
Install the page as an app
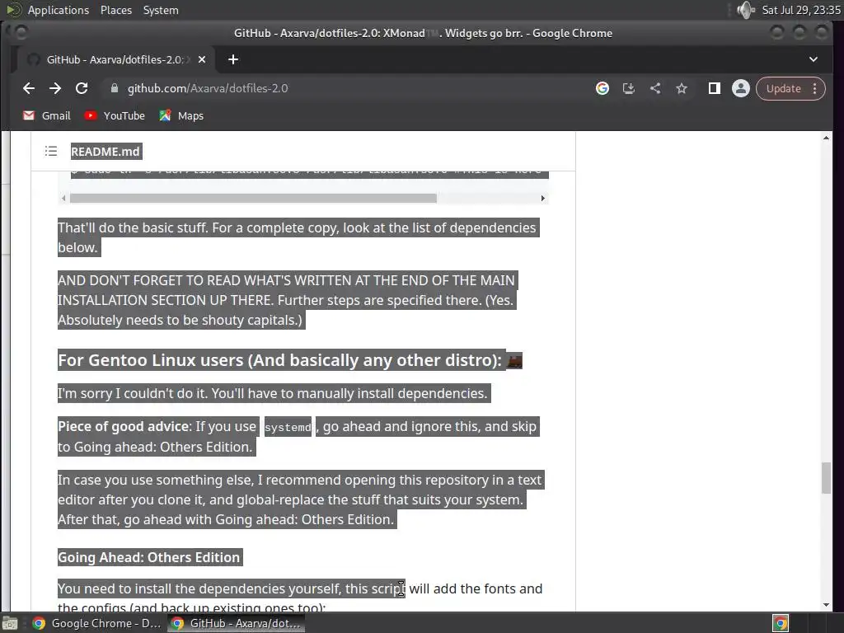629,88
